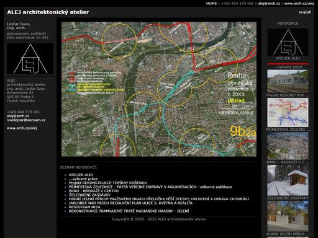The image size is (318, 238).
Task: Open the large Praha railway map image
Action: click(x=159, y=89)
